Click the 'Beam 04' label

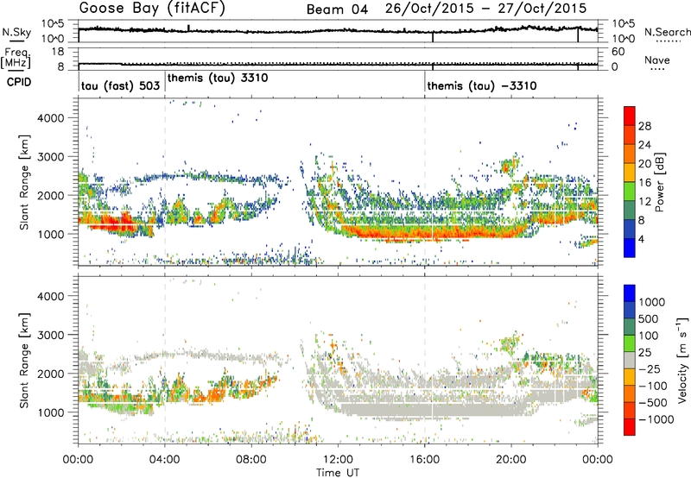[x=337, y=9]
